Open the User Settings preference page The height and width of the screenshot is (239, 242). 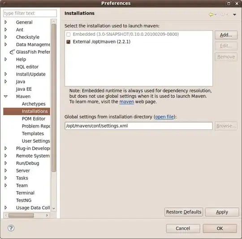click(36, 141)
